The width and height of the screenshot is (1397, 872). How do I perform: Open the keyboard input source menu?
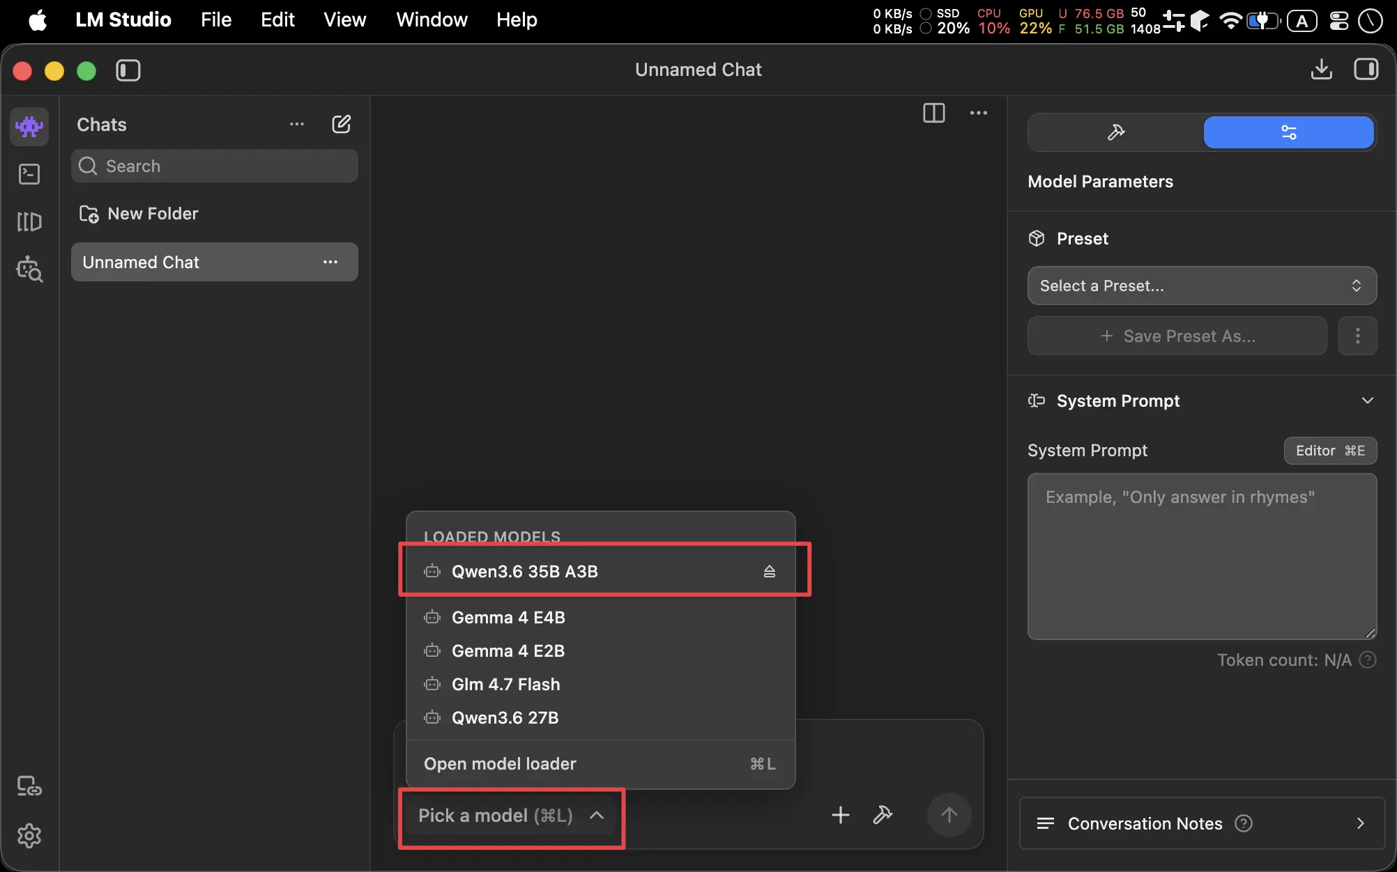coord(1302,21)
